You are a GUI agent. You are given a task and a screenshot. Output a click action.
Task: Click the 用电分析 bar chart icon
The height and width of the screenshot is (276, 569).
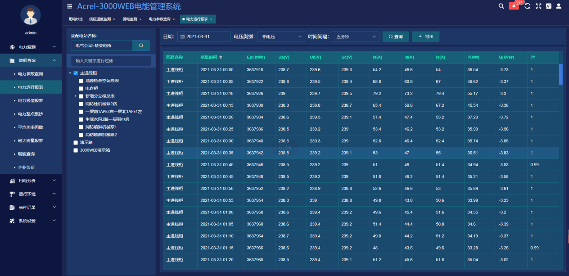(x=13, y=181)
